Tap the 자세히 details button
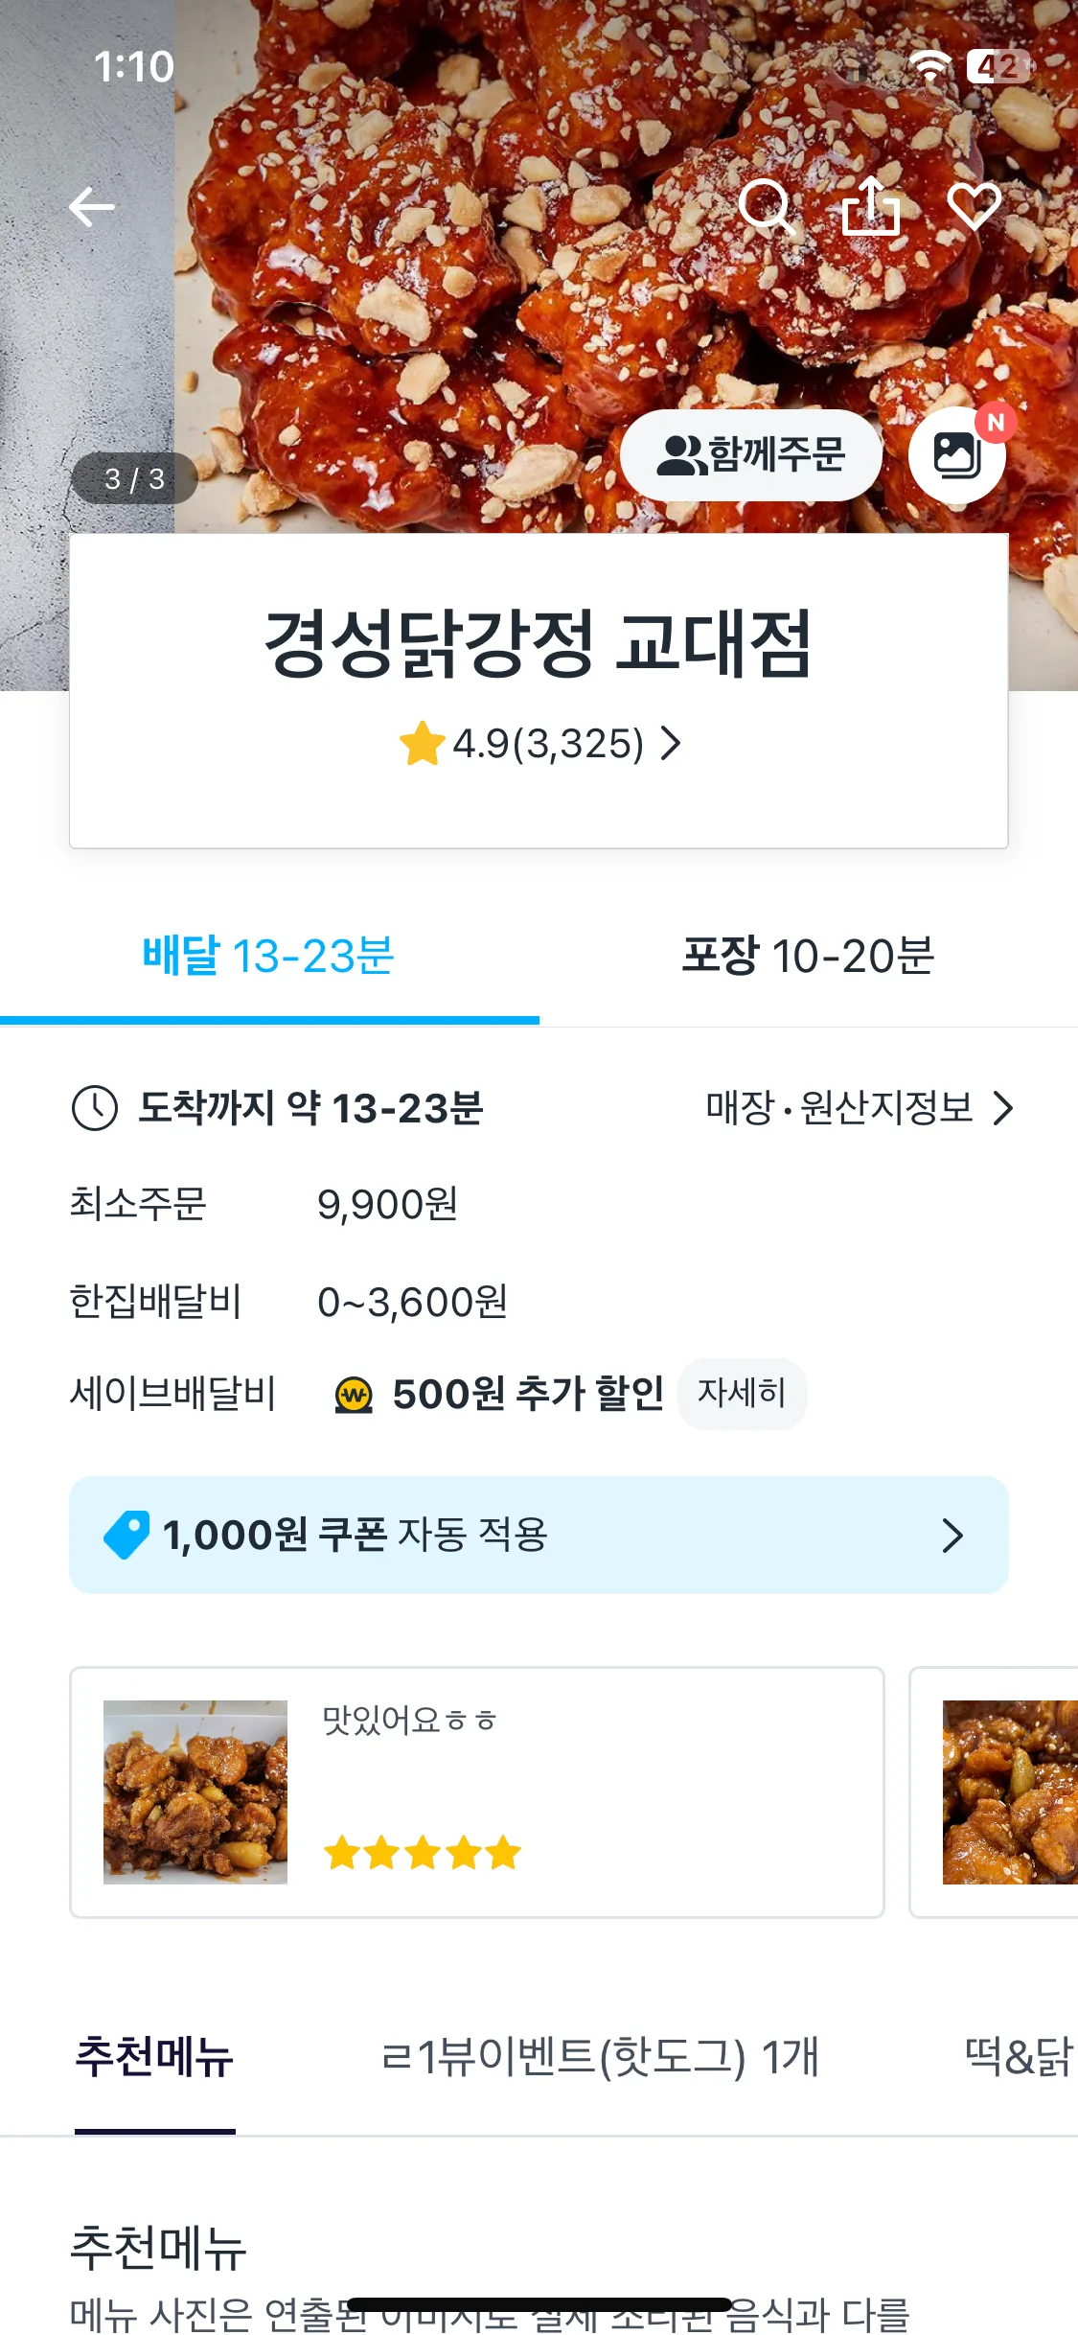Viewport: 1078px width, 2335px height. point(742,1393)
